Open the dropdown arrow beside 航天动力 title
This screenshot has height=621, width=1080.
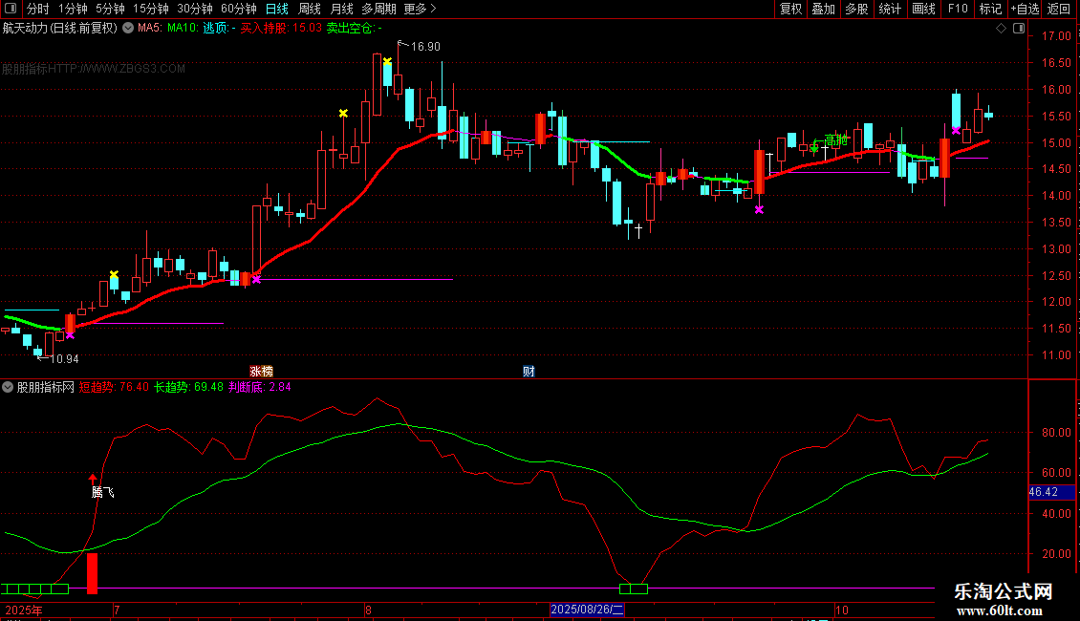(x=128, y=29)
